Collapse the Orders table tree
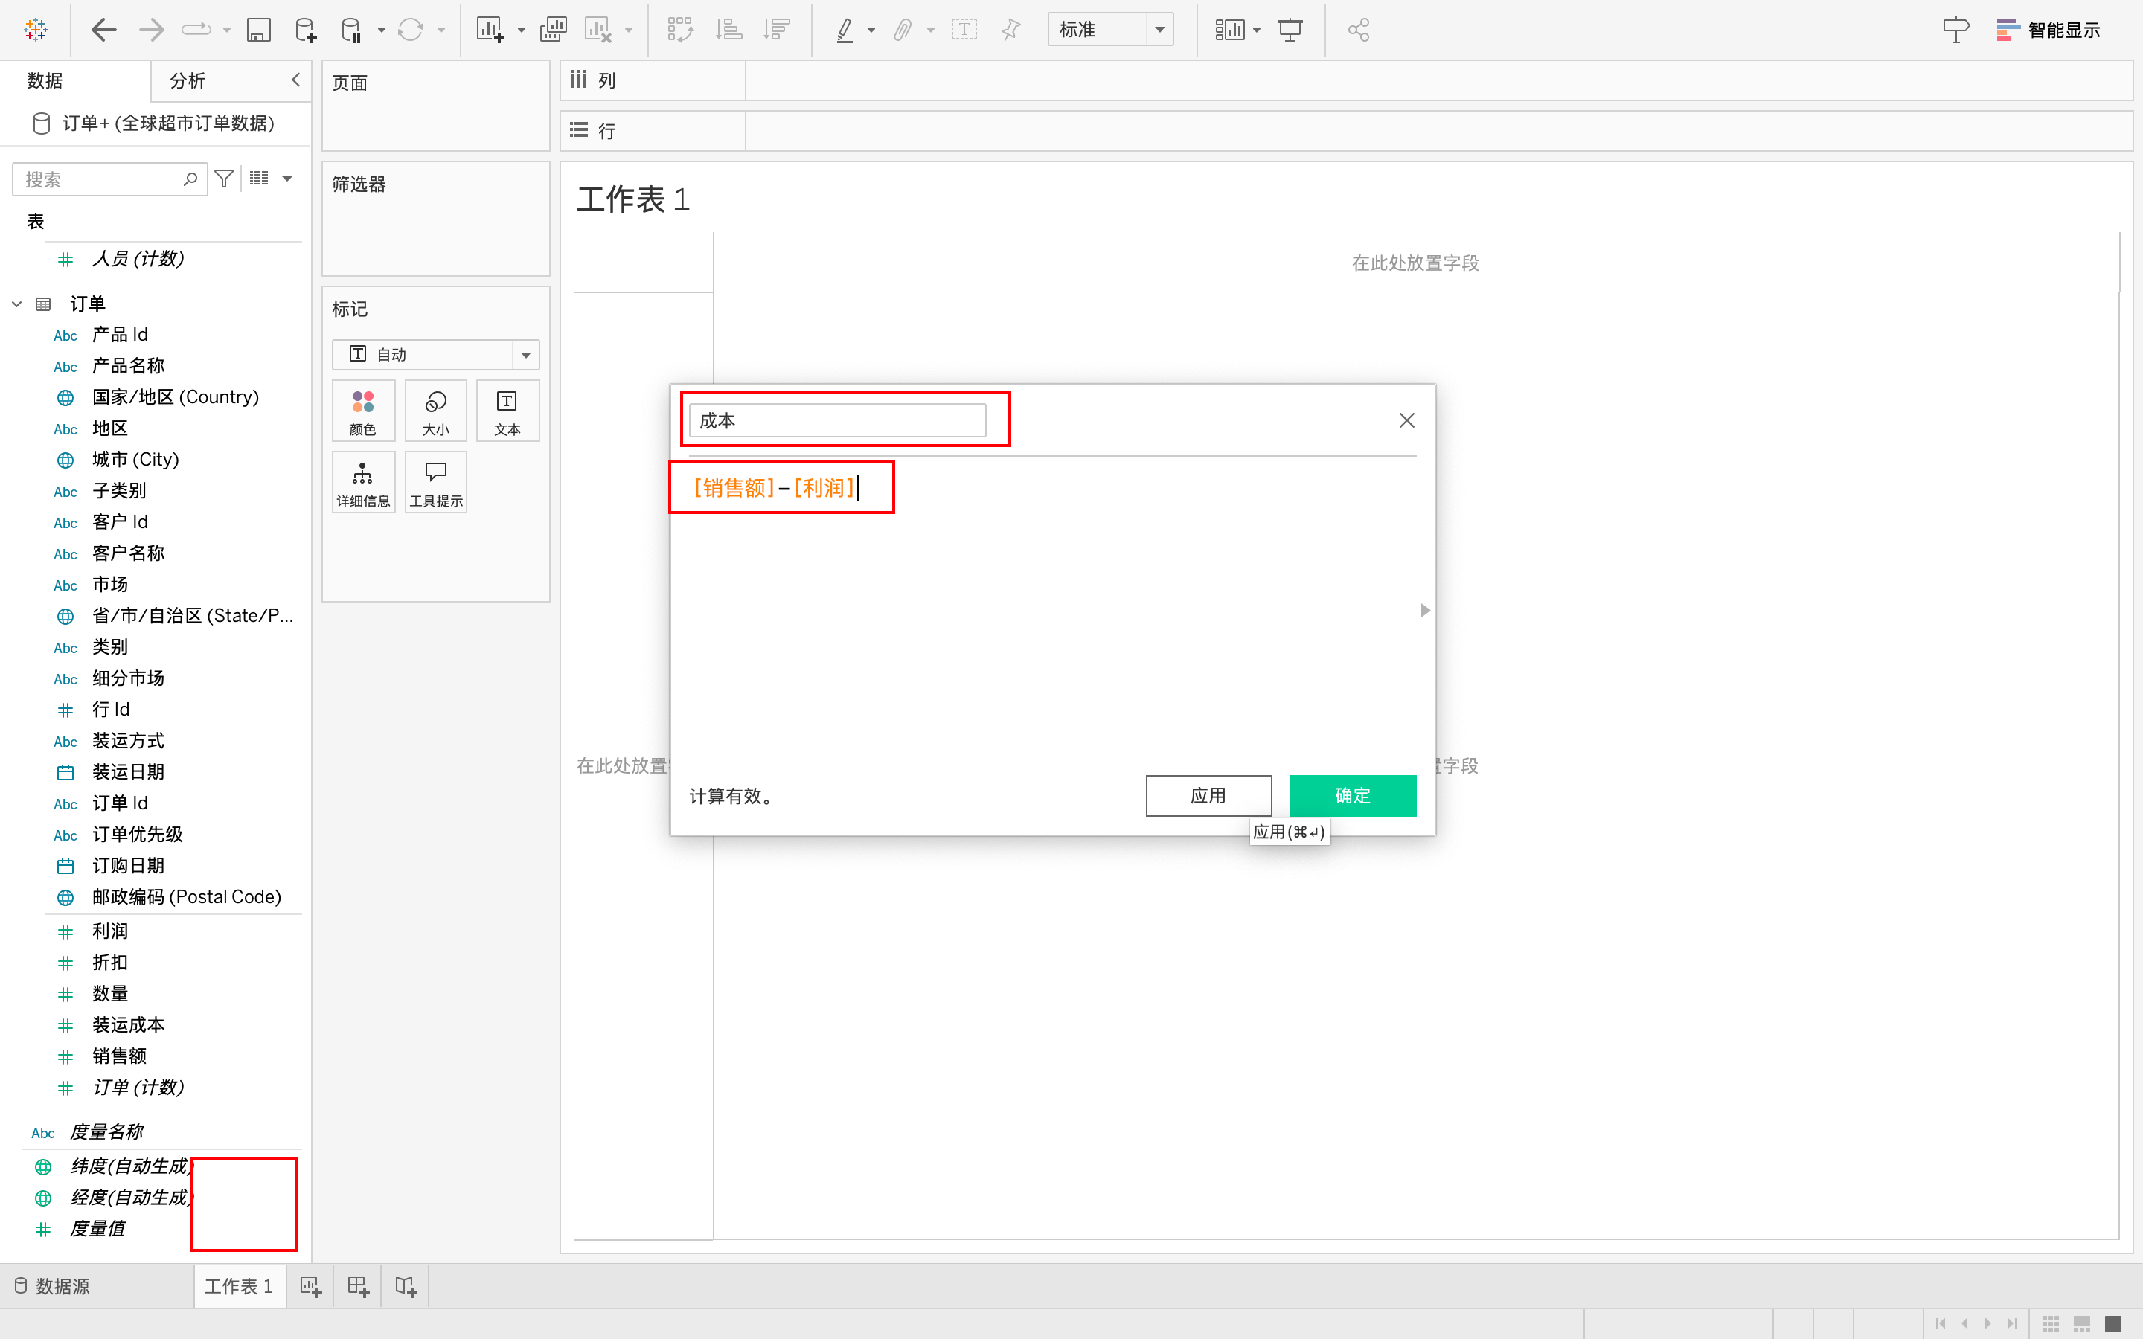 tap(17, 304)
